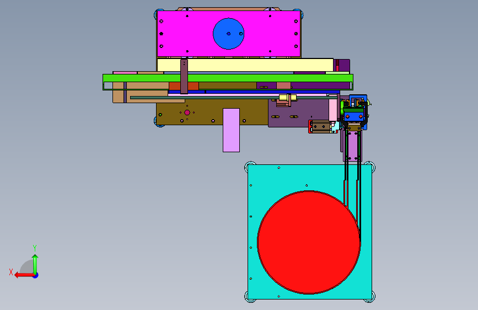Click the blue Z axis dot on the triad
The image size is (478, 310).
tap(36, 275)
